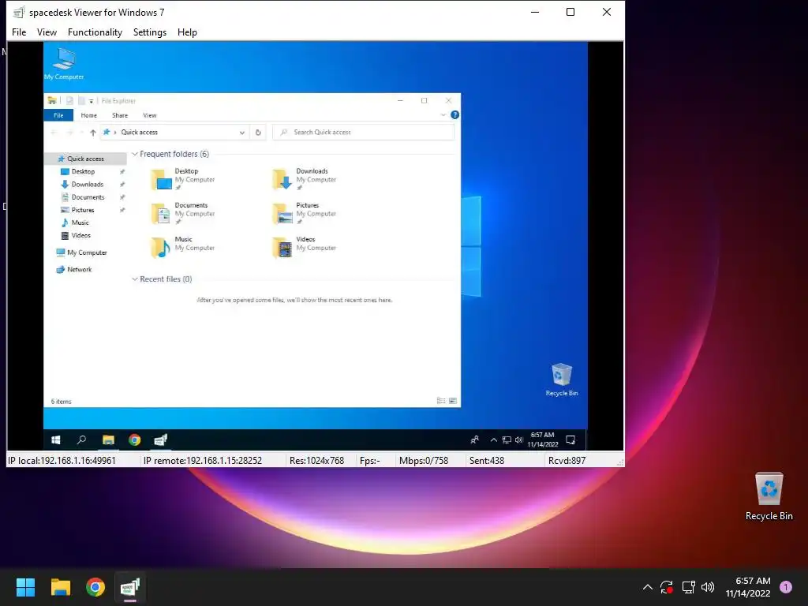
Task: Open the remote notification center icon
Action: pyautogui.click(x=570, y=440)
